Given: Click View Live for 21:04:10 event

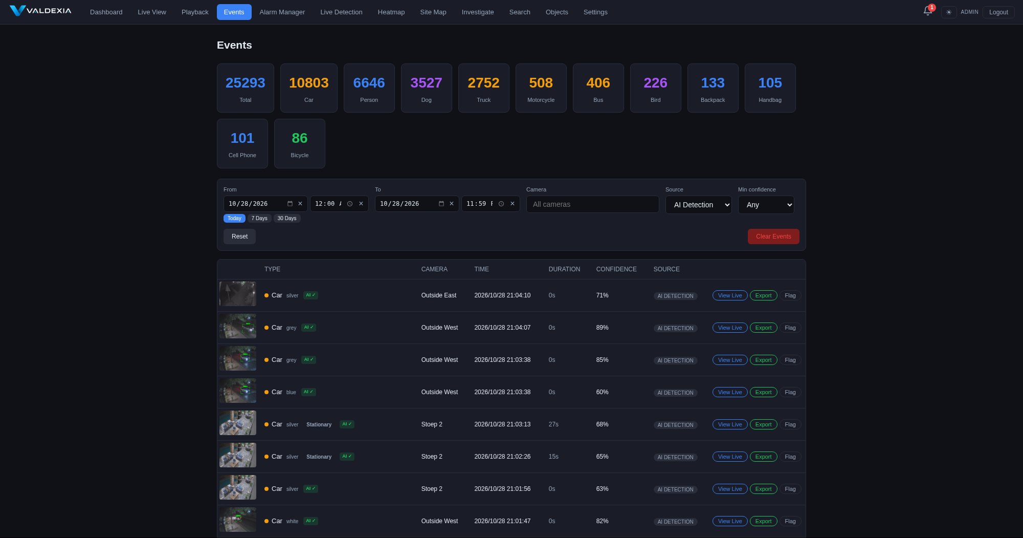Looking at the screenshot, I should coord(730,295).
